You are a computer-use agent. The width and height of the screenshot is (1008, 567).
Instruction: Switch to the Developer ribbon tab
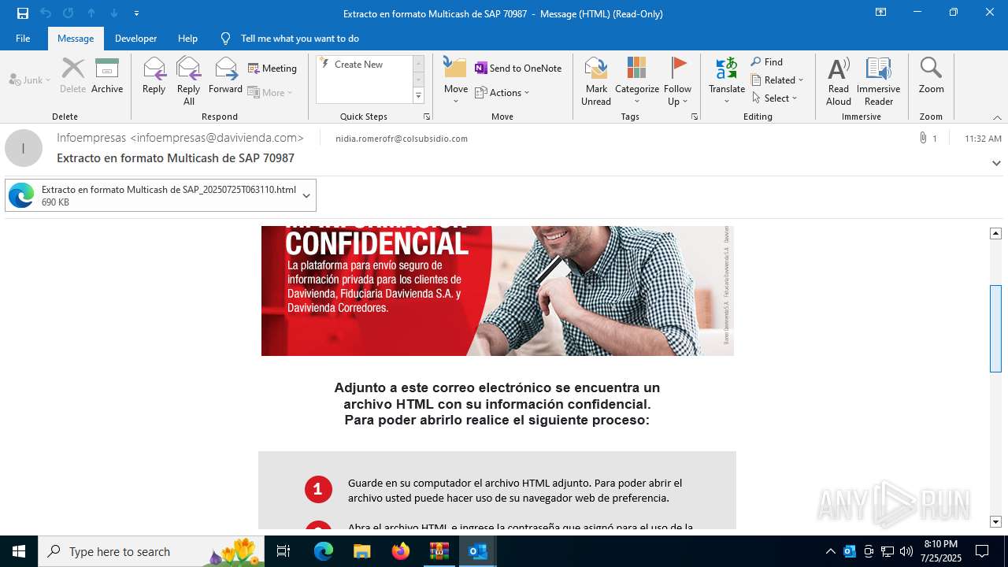click(135, 39)
